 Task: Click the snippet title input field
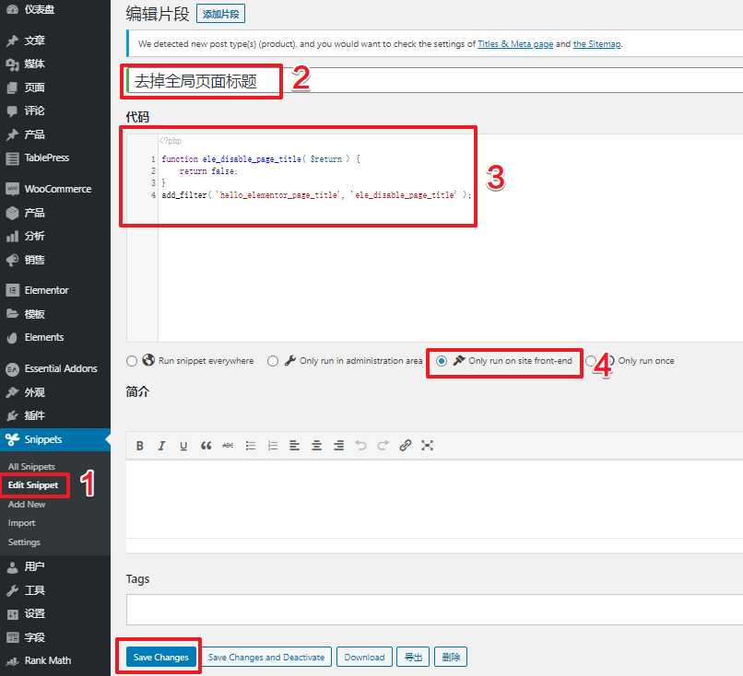click(434, 81)
